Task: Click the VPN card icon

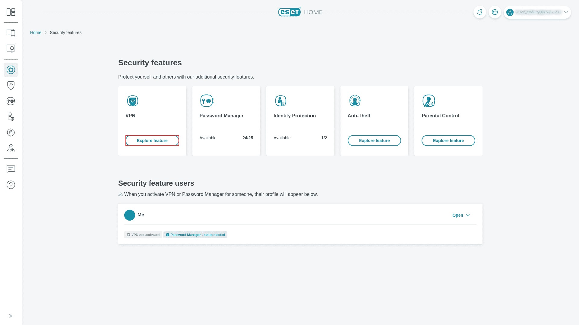Action: pos(133,101)
